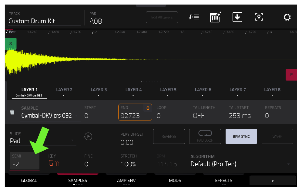Open the Sample Cymbal-DKV crs 092 selector
The width and height of the screenshot is (302, 192).
pos(50,113)
